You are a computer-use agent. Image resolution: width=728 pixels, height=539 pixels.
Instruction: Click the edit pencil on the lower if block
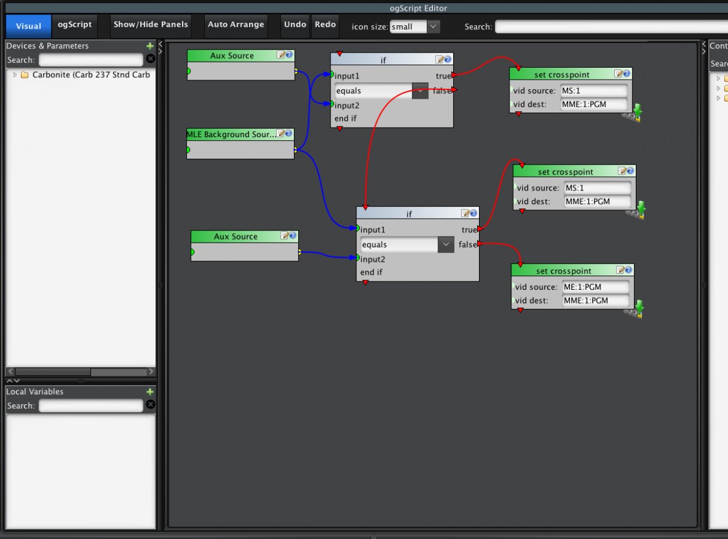point(465,213)
